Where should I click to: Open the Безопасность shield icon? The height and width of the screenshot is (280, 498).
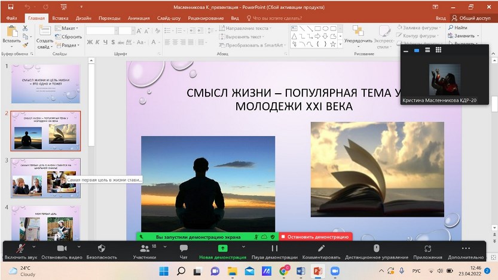coord(102,248)
